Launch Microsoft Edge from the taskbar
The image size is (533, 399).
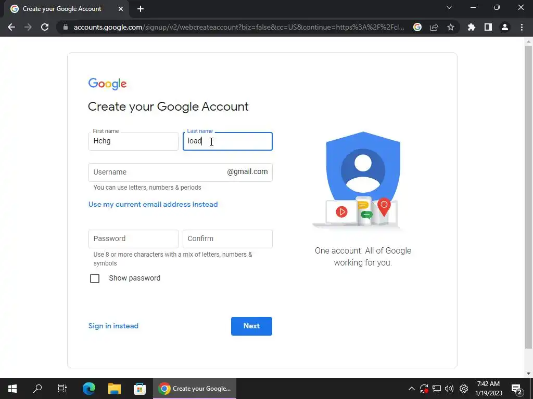pos(89,389)
